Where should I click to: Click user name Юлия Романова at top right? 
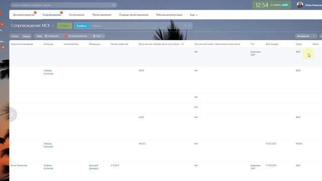313,5
